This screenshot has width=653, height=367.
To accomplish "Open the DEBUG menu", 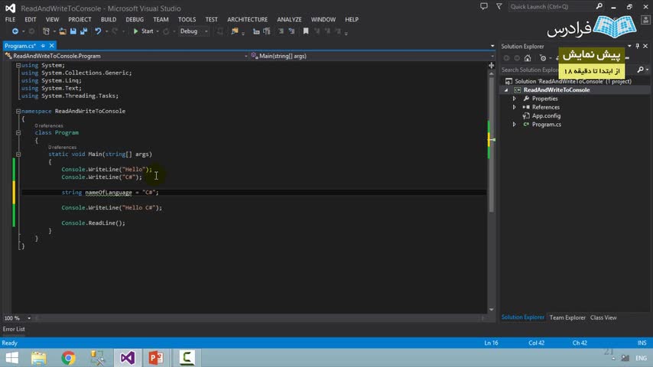I will (135, 20).
